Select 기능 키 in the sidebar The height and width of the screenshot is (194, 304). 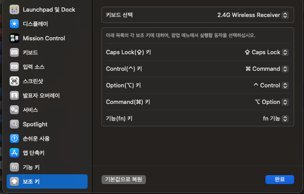31,167
